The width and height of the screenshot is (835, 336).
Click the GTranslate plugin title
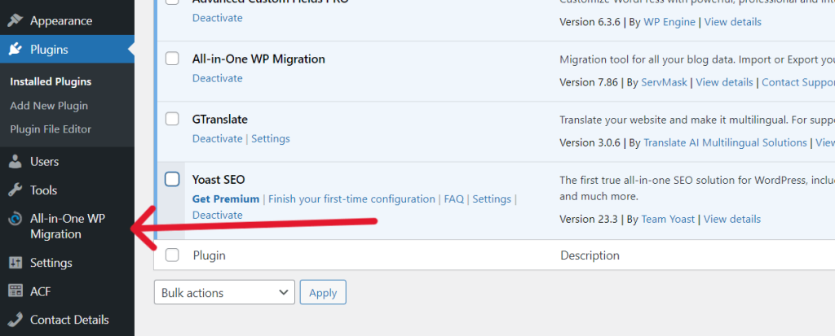(x=220, y=119)
